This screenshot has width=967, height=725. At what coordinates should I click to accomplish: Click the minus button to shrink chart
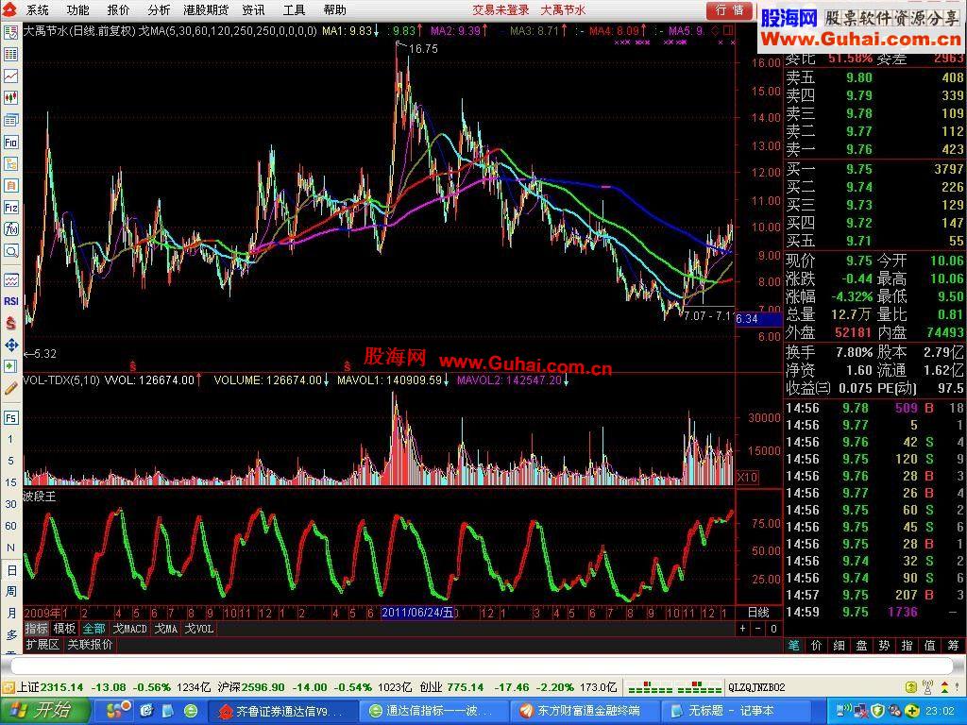[x=758, y=628]
